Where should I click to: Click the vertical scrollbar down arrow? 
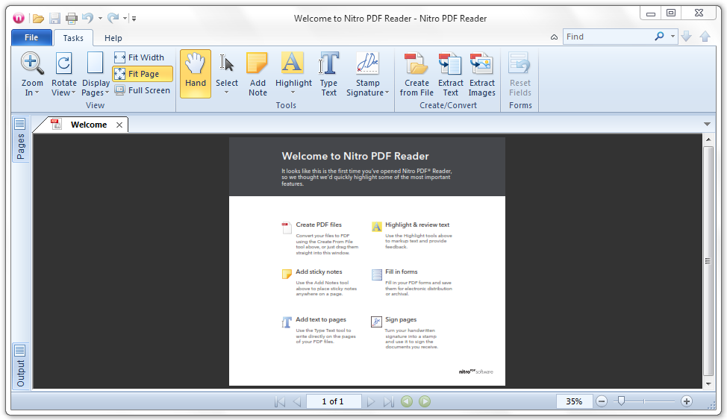point(708,384)
